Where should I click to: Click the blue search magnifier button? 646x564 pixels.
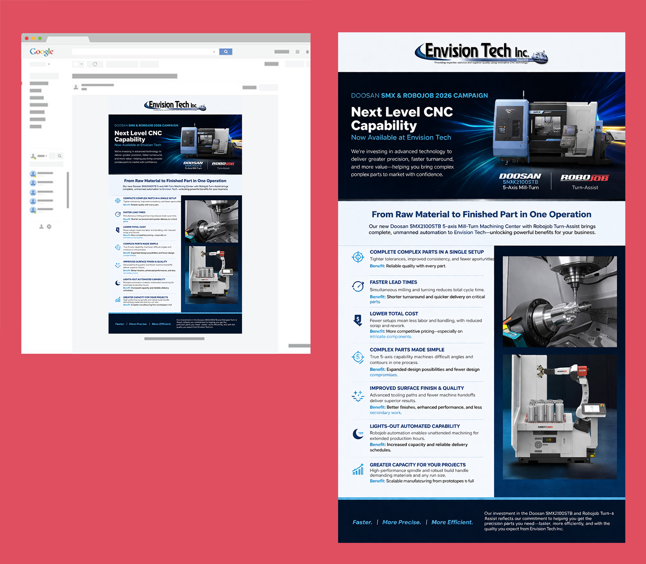tap(226, 52)
